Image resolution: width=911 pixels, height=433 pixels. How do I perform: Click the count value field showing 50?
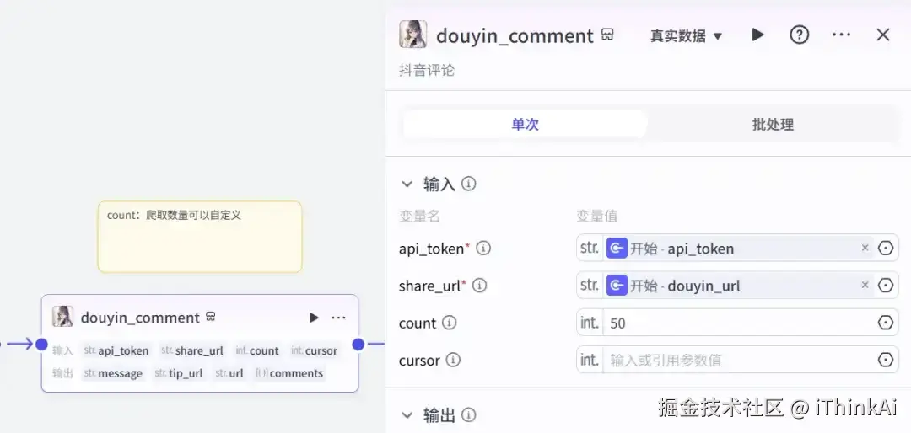[x=738, y=323]
